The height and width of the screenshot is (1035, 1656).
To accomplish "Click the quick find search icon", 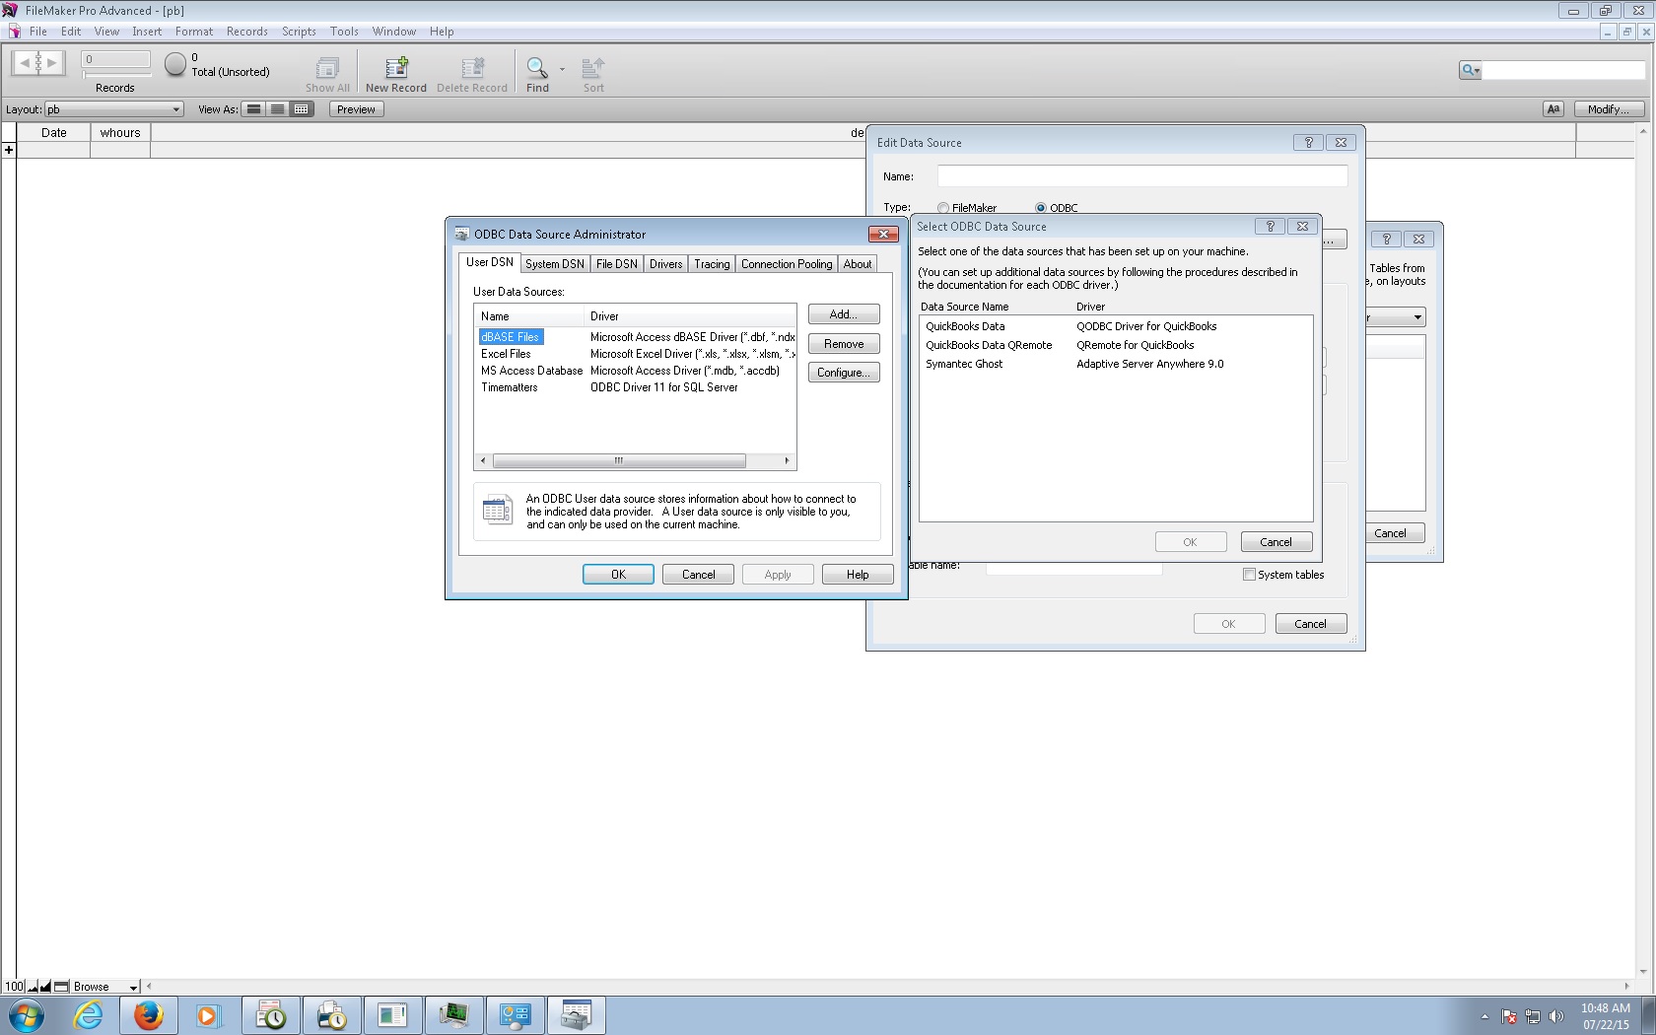I will pos(1470,70).
